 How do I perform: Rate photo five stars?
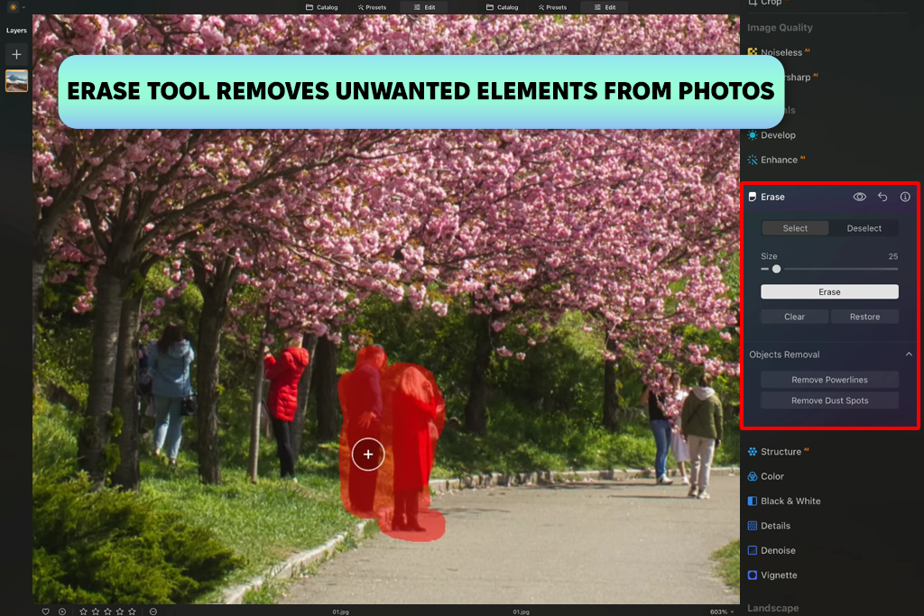point(132,611)
